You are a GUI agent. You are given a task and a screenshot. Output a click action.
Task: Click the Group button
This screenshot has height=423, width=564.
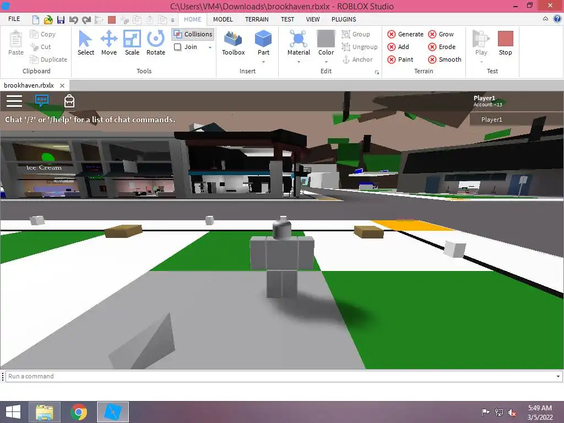356,34
